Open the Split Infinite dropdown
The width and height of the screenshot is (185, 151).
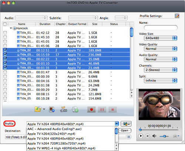[x=161, y=81]
